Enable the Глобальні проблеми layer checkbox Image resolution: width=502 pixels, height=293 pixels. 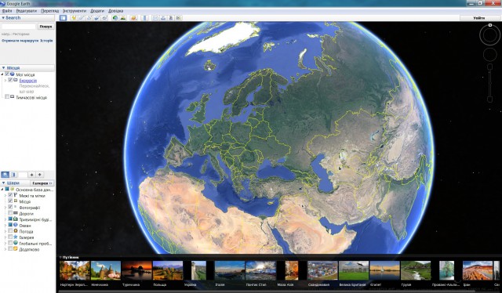coord(10,243)
